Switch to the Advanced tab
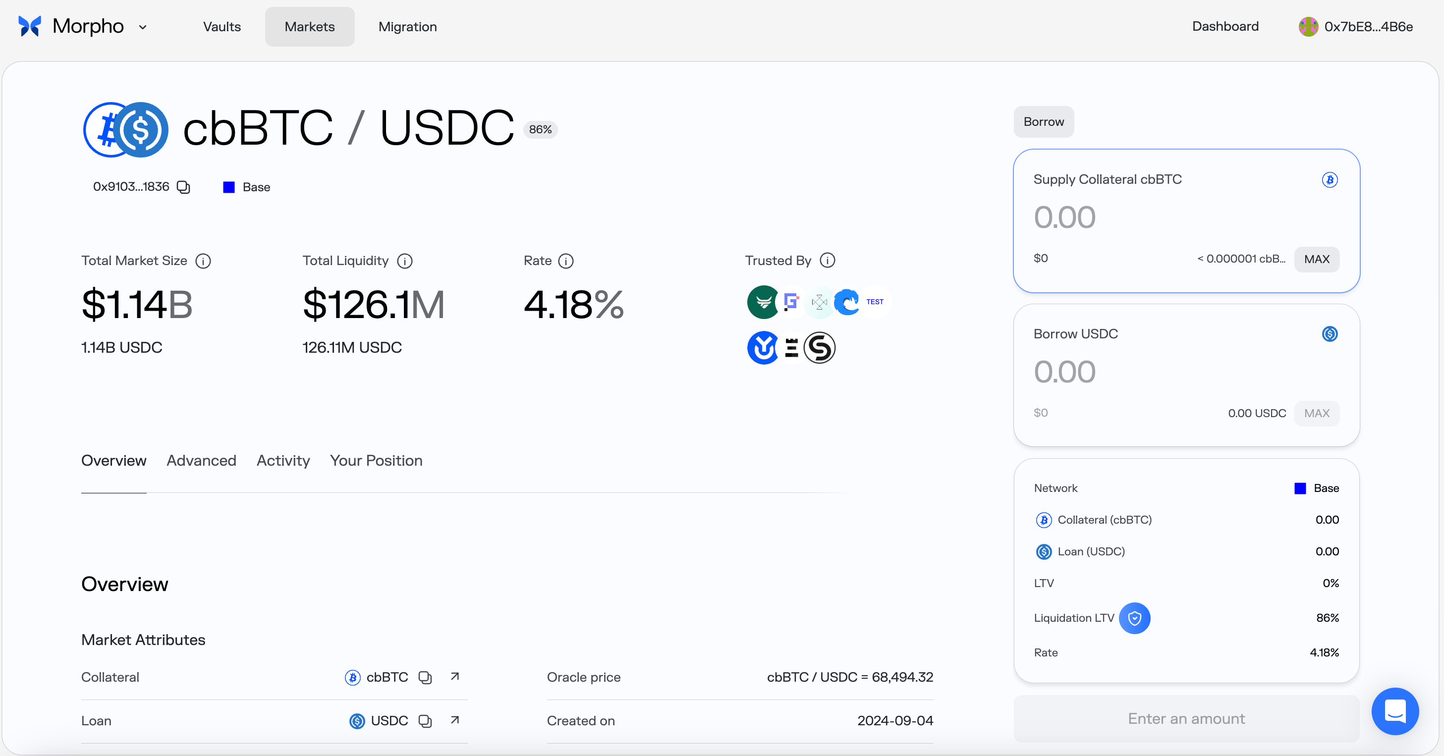This screenshot has width=1444, height=756. [x=201, y=461]
